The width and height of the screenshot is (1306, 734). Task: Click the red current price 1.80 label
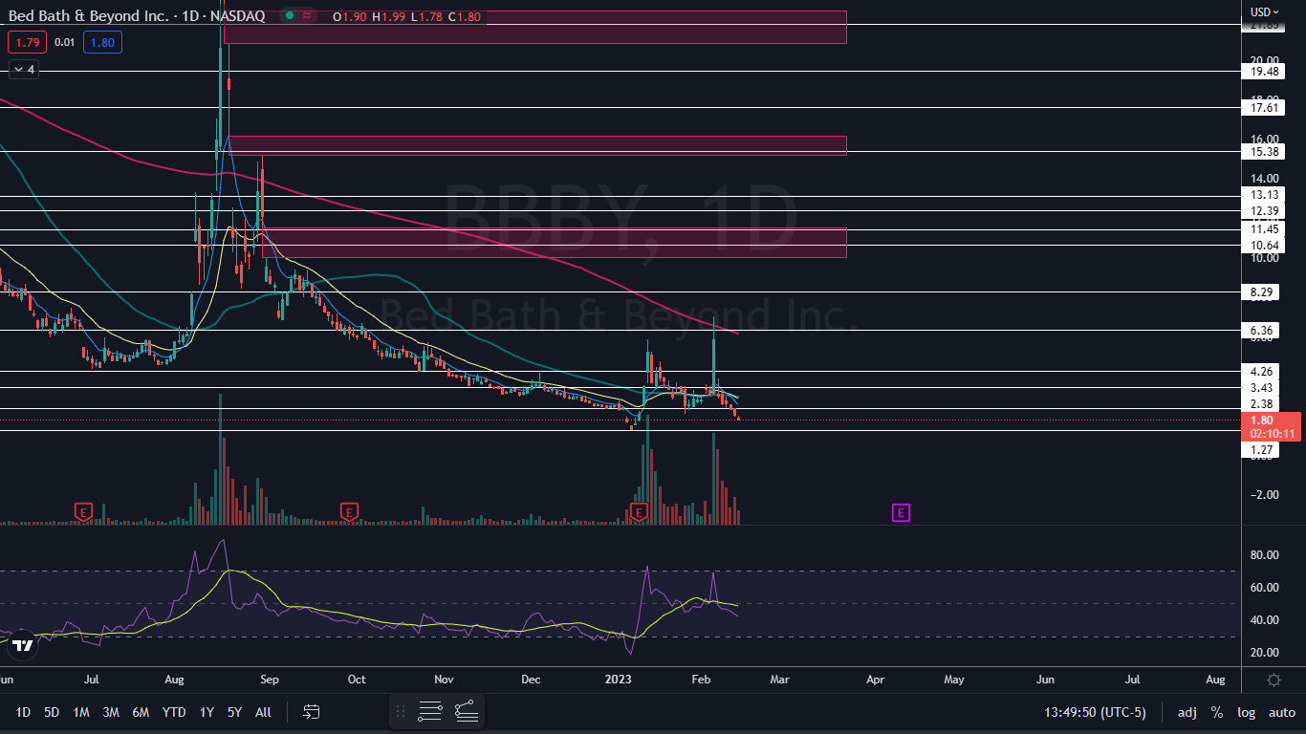(x=1271, y=426)
